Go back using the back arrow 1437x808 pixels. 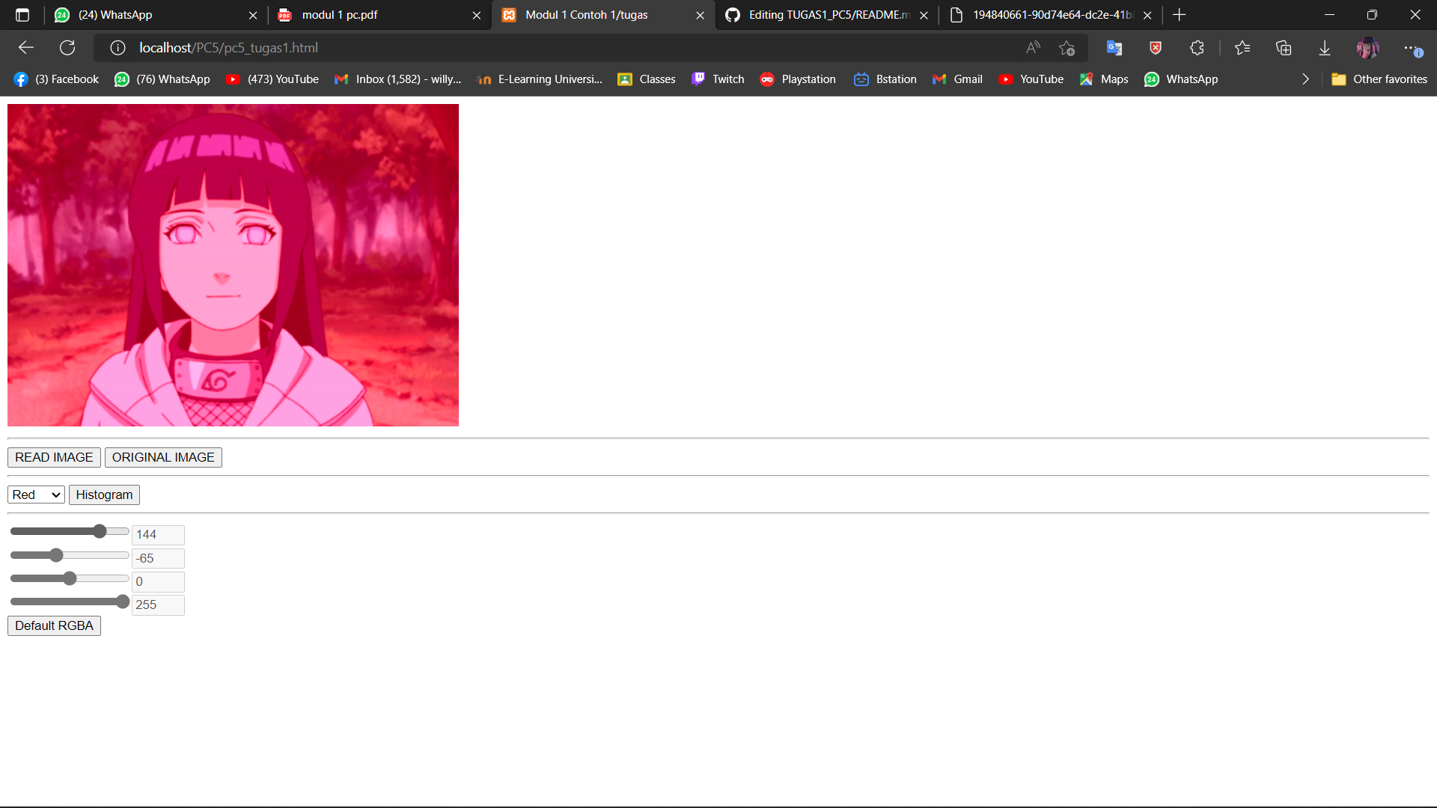coord(26,48)
